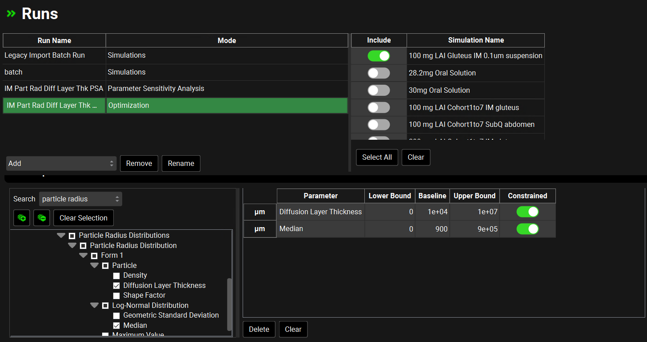Collapse the Particle Radius Distributions tree node

click(x=61, y=236)
